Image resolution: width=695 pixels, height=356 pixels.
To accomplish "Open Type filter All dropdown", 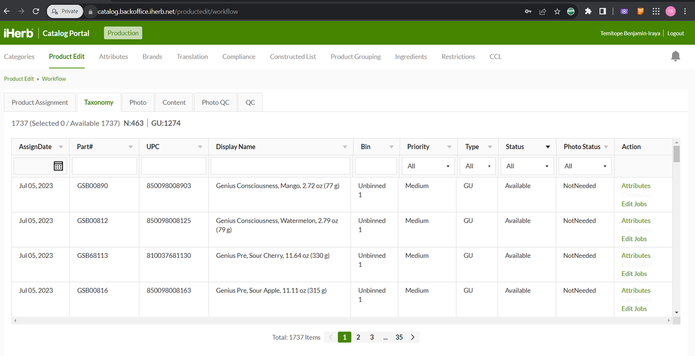I will coord(477,166).
